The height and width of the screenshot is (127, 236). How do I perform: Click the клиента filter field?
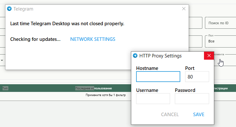[x=225, y=60]
